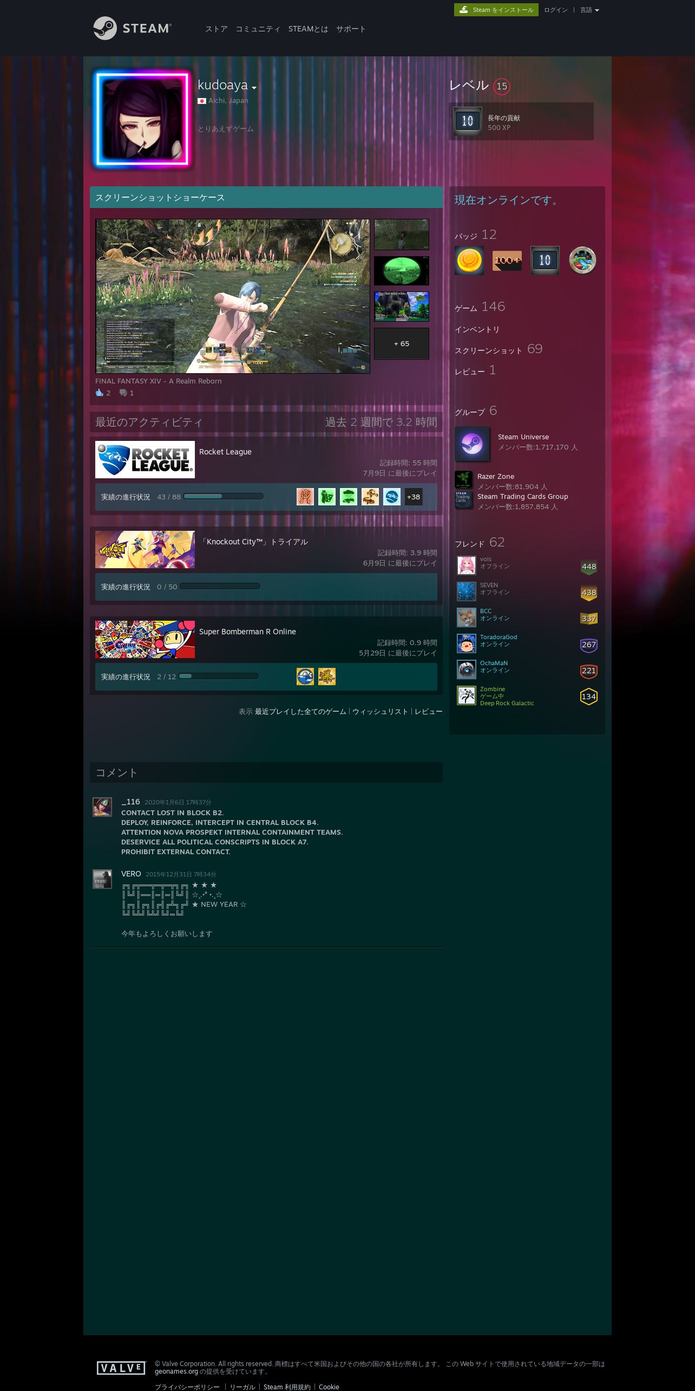Click the blue Rocket League achievement icon
The width and height of the screenshot is (695, 1391).
click(392, 497)
